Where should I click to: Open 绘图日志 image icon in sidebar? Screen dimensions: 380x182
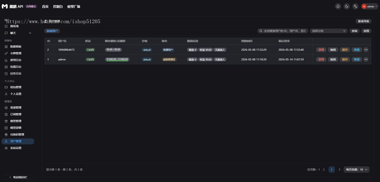pyautogui.click(x=6, y=67)
